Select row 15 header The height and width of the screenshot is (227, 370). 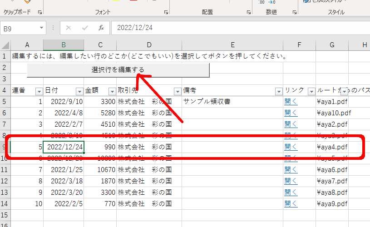click(x=5, y=215)
